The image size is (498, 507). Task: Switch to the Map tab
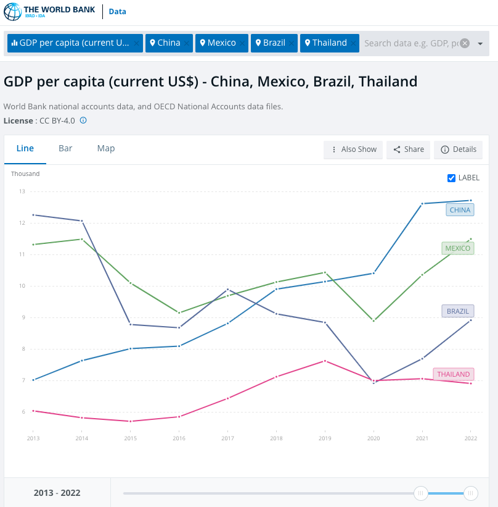(106, 149)
